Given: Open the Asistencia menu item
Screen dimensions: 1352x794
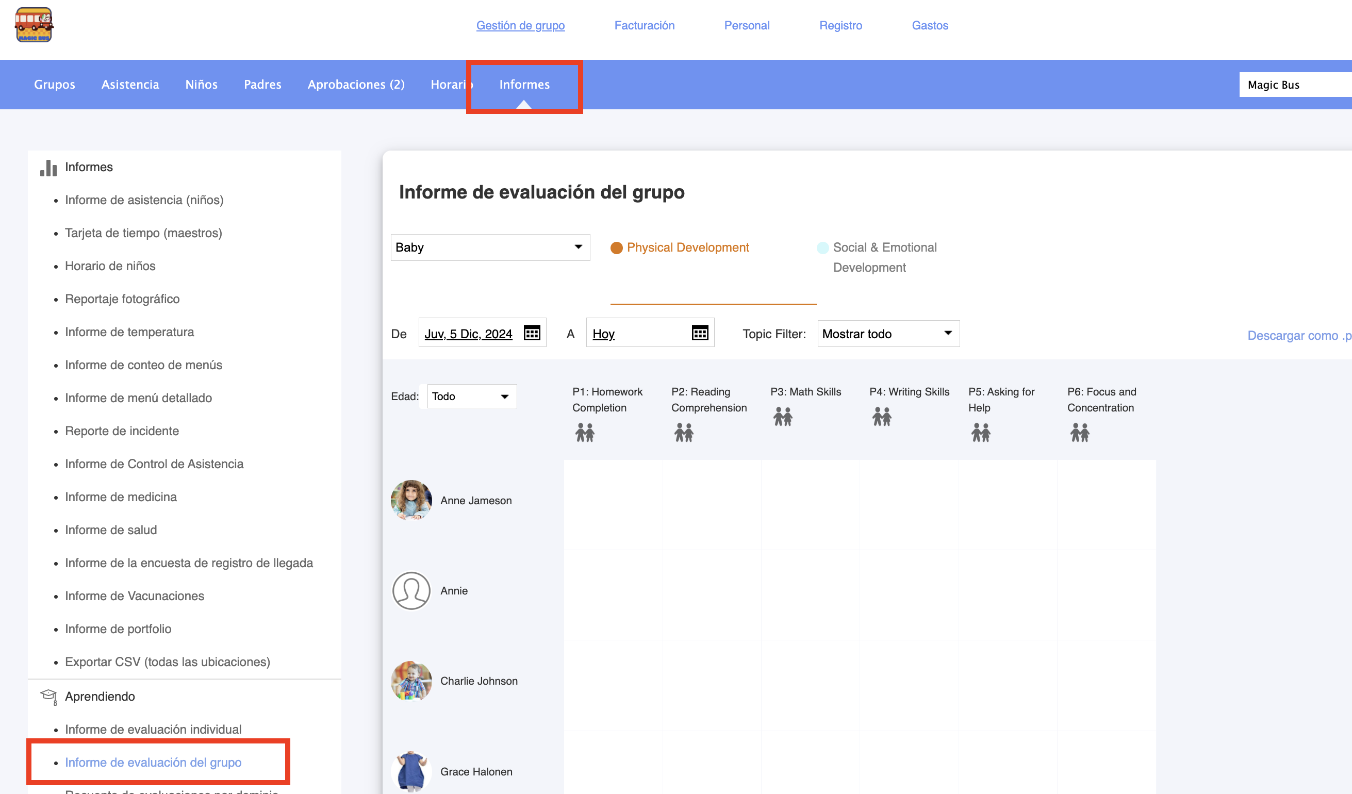Looking at the screenshot, I should coord(130,84).
